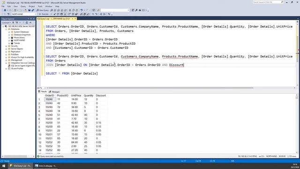
Task: Click the New Query toolbar button
Action: pos(43,10)
